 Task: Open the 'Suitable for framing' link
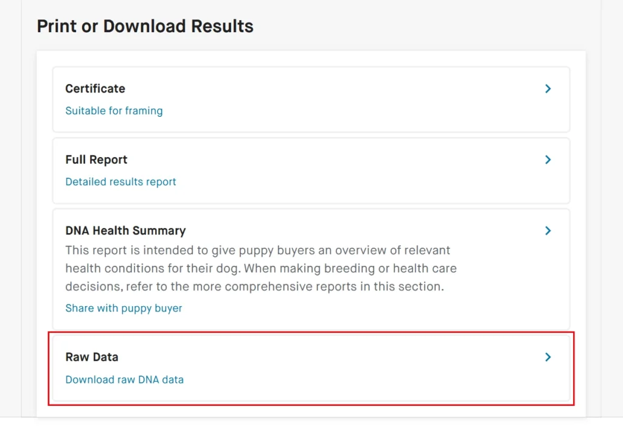tap(114, 111)
